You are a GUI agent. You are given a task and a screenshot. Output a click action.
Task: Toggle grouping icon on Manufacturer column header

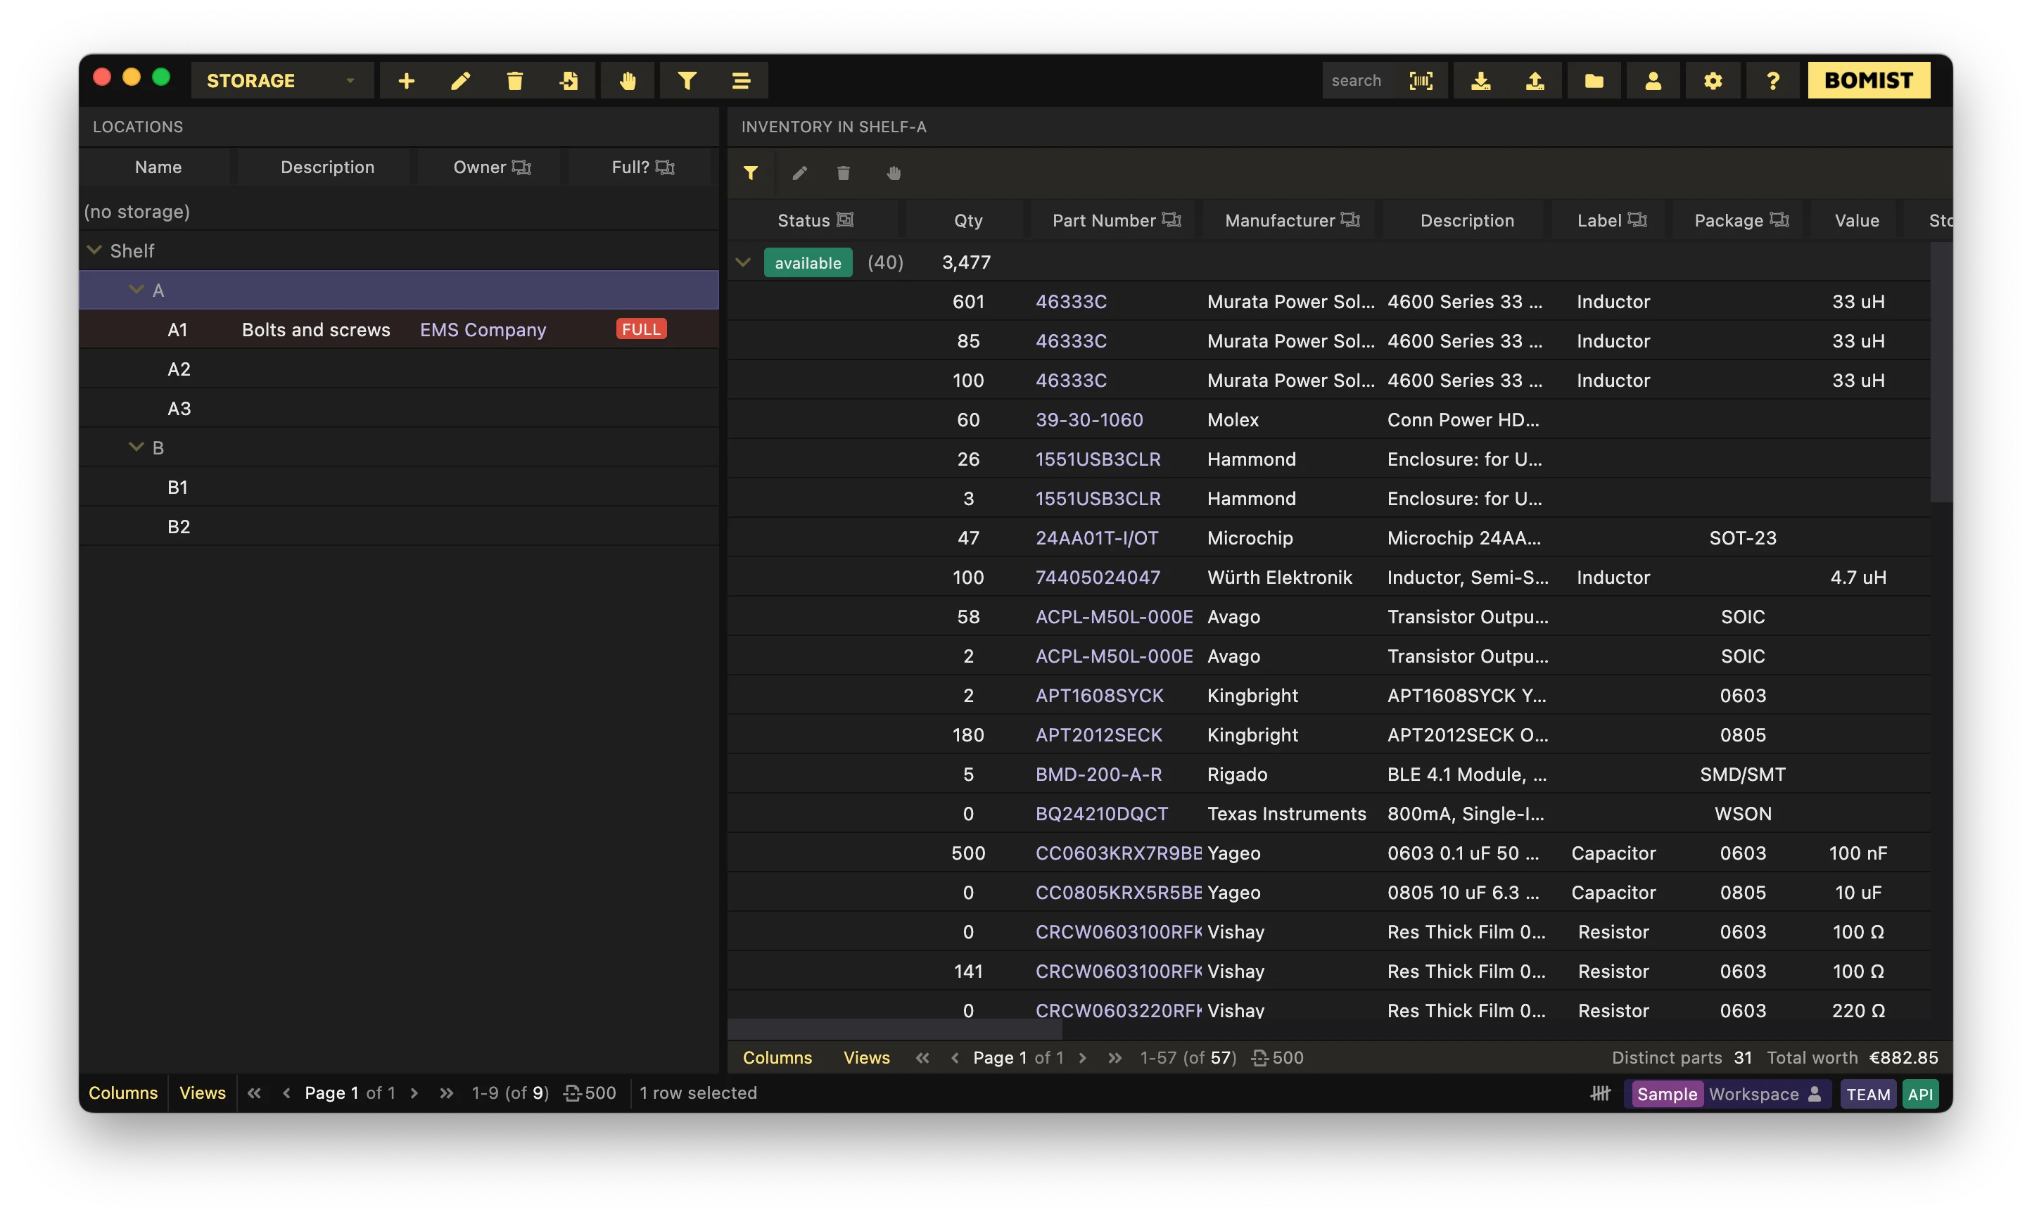(x=1350, y=219)
